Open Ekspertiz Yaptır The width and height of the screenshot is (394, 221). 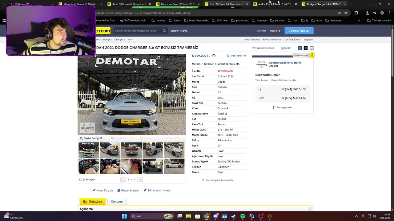point(128,190)
